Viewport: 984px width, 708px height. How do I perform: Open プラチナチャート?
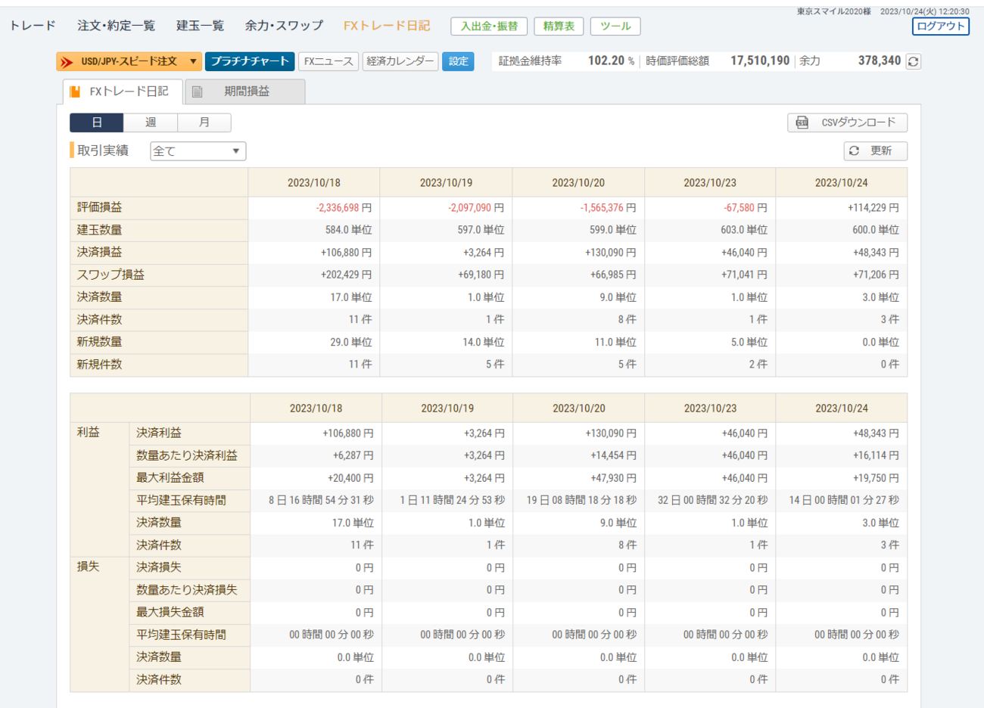point(250,61)
